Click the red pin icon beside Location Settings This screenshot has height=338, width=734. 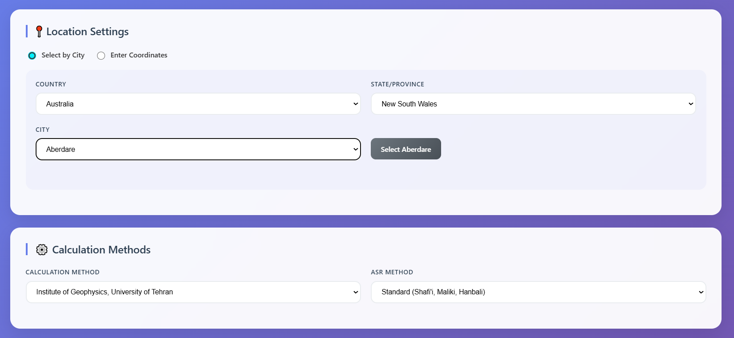point(39,32)
